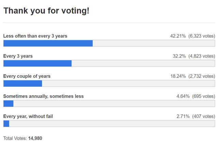The height and width of the screenshot is (142, 218).
Task: Select the 'Every 3 years' option label
Action: 18,56
